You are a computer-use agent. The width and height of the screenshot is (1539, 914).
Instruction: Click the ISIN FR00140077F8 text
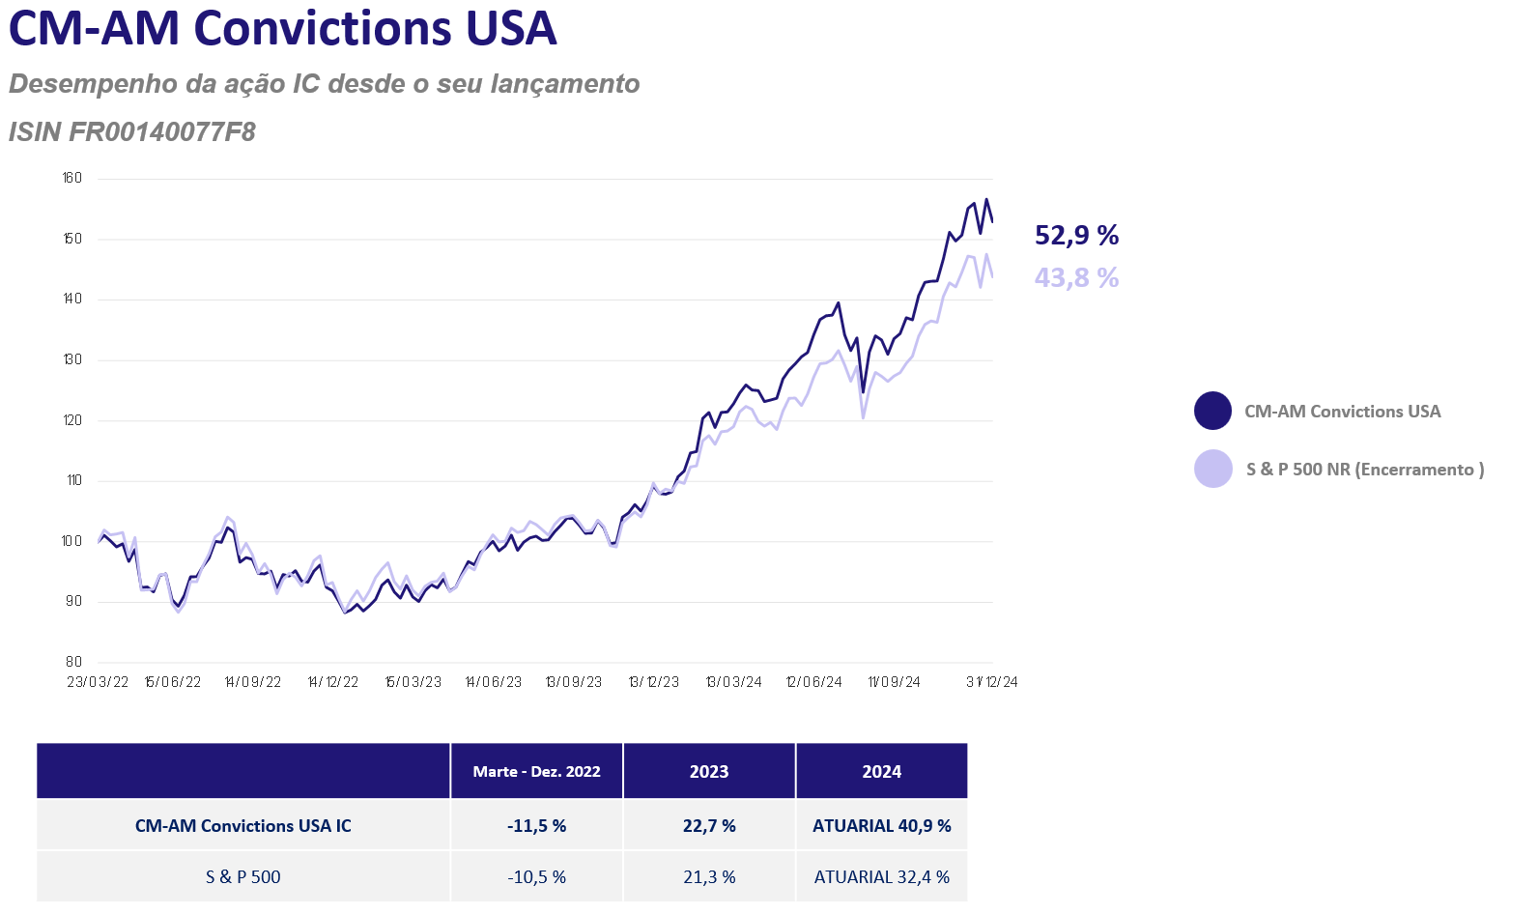click(x=132, y=131)
